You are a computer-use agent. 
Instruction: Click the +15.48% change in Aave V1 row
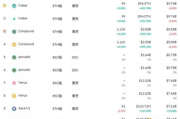(172, 111)
